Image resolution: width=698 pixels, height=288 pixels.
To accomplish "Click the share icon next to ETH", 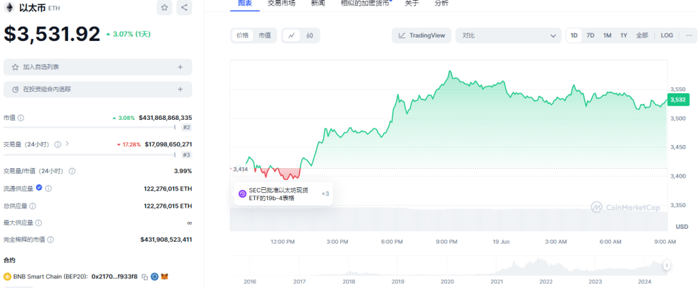I will pyautogui.click(x=185, y=8).
